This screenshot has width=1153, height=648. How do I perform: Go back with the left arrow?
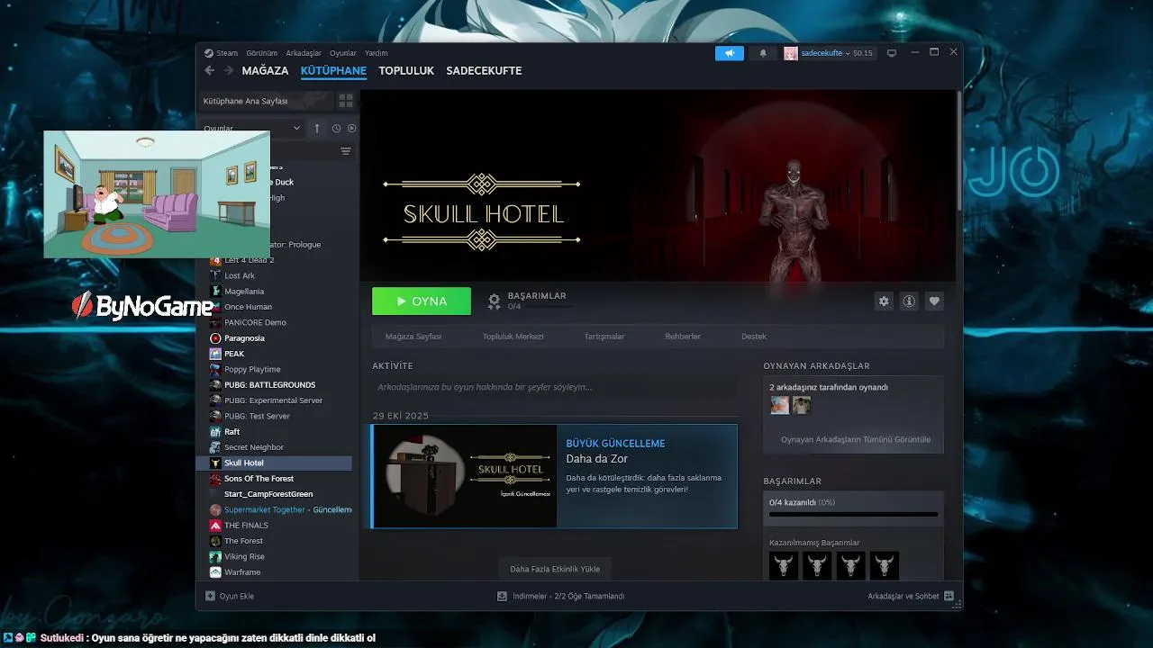[210, 70]
